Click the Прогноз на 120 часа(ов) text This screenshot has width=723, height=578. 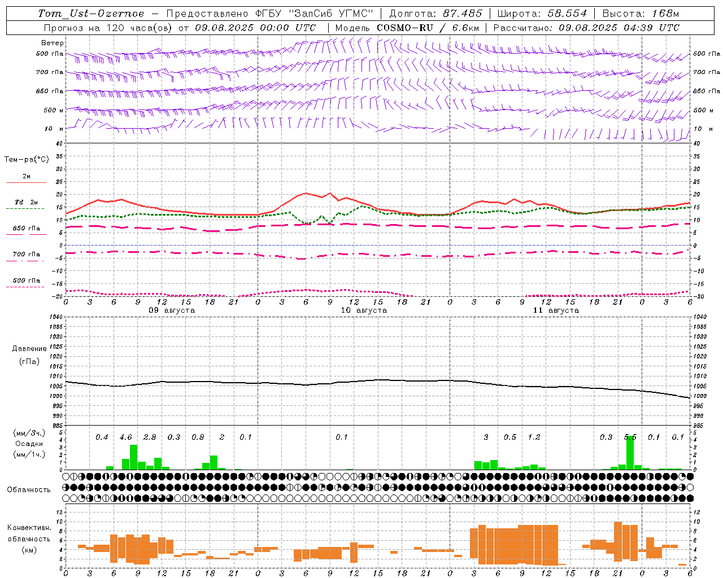[x=108, y=28]
